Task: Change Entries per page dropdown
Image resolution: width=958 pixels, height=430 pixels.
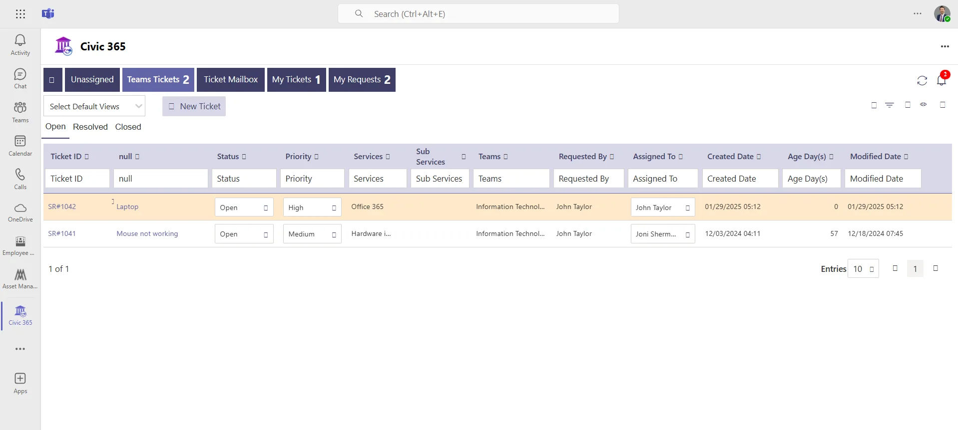Action: coord(863,269)
